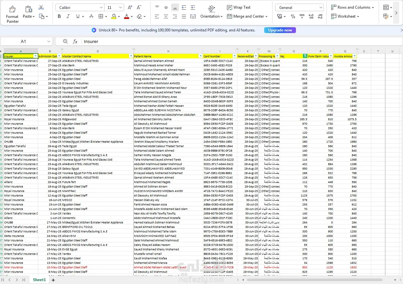The height and width of the screenshot is (284, 403).
Task: Add a new sheet with the plus icon
Action: click(x=53, y=280)
